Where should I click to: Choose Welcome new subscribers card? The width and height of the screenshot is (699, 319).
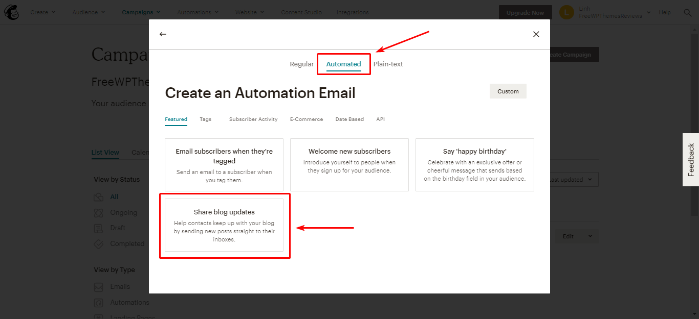pos(349,165)
